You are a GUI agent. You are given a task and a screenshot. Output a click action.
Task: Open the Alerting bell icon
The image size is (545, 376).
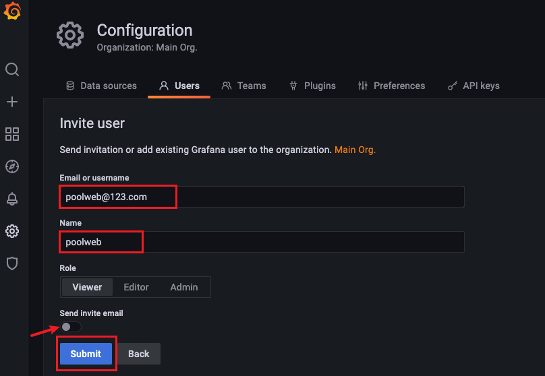click(x=12, y=199)
